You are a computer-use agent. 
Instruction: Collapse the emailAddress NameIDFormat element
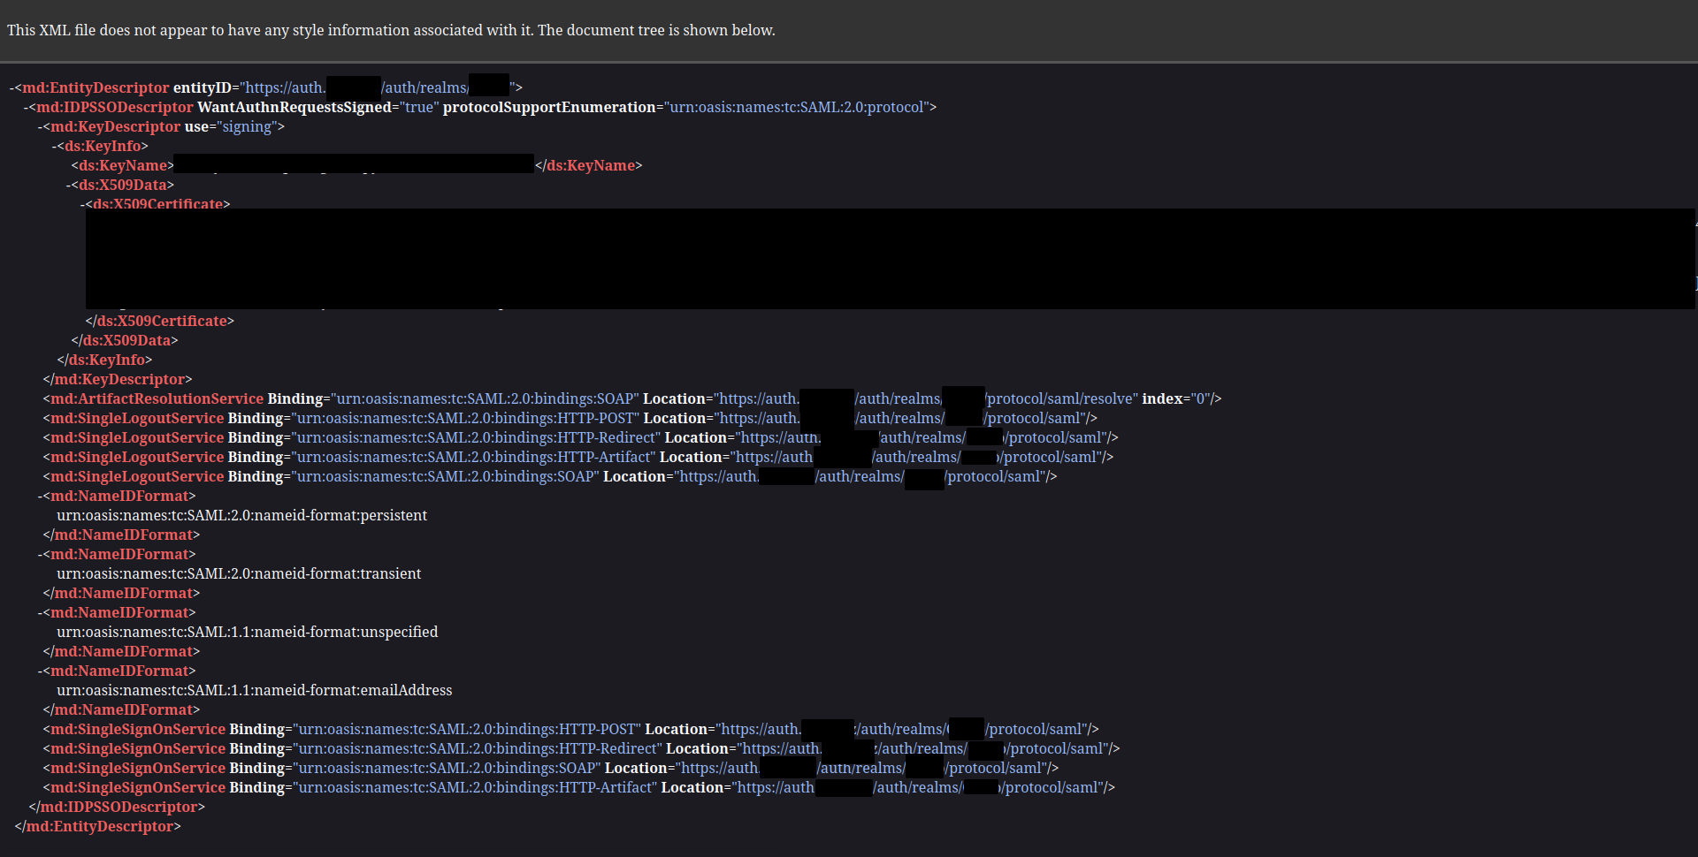click(42, 671)
